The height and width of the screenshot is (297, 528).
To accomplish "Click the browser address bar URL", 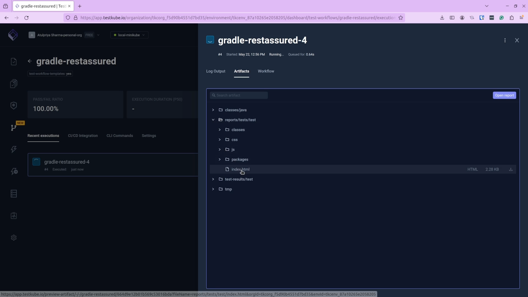I will 238,18.
